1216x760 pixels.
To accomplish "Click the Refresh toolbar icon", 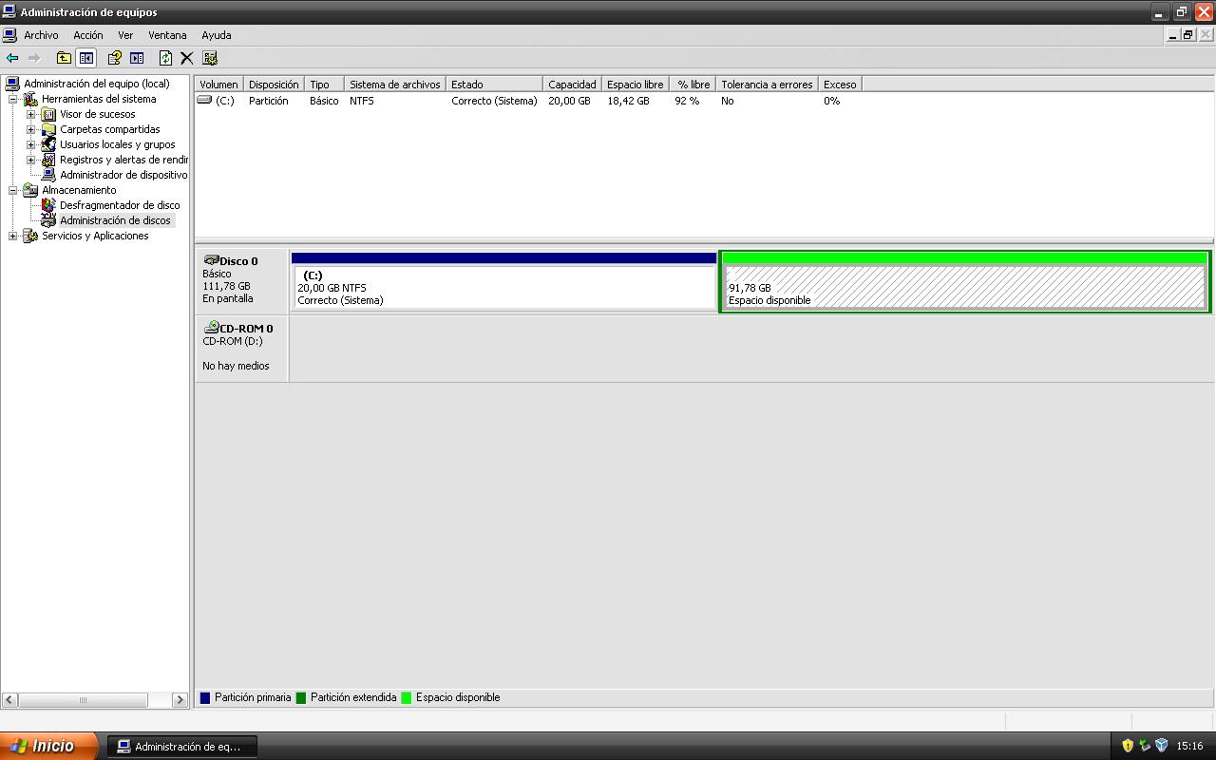I will point(165,58).
